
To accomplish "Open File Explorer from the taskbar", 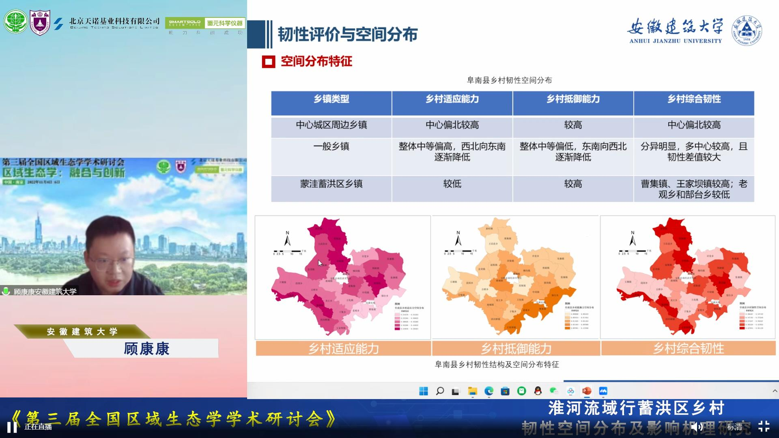I will 472,391.
